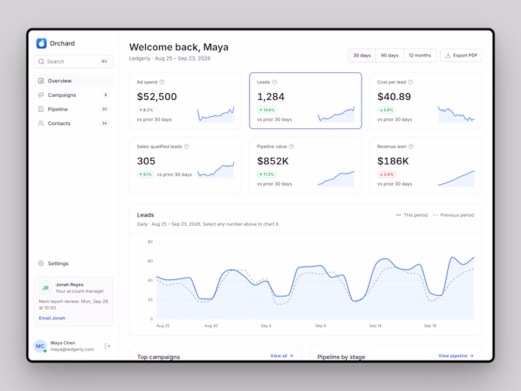Open Settings from the sidebar

point(74,264)
